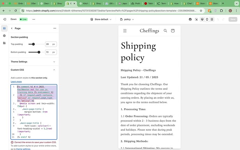Open Theme settings gear in left sidebar

4,36
